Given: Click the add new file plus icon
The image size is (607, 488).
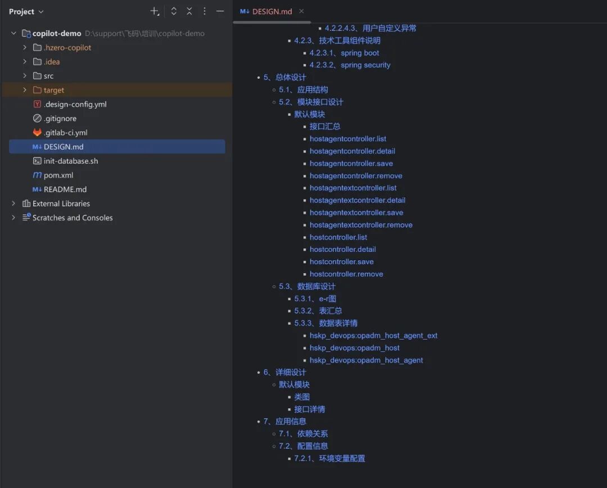Looking at the screenshot, I should click(155, 11).
